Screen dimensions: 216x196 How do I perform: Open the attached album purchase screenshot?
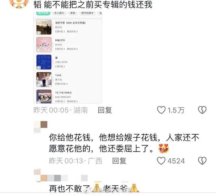(68, 58)
